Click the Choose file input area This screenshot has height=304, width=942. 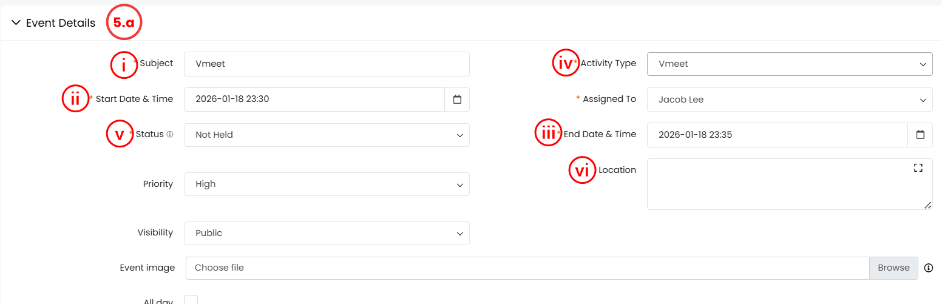(x=527, y=268)
